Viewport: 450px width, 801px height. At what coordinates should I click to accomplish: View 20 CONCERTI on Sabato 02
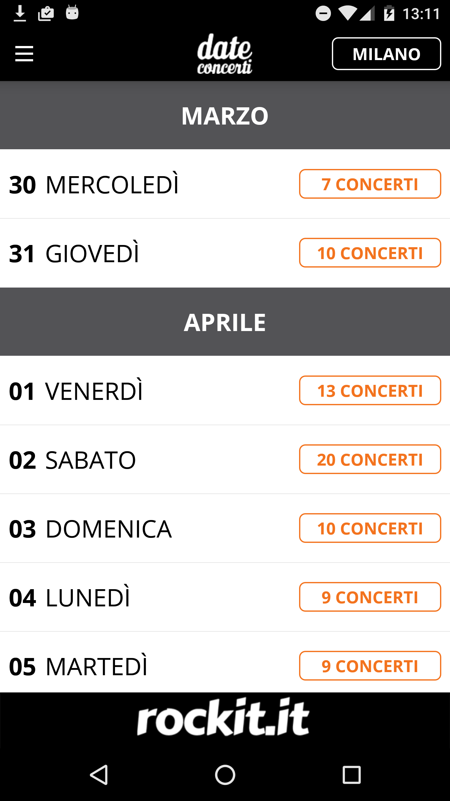coord(370,459)
